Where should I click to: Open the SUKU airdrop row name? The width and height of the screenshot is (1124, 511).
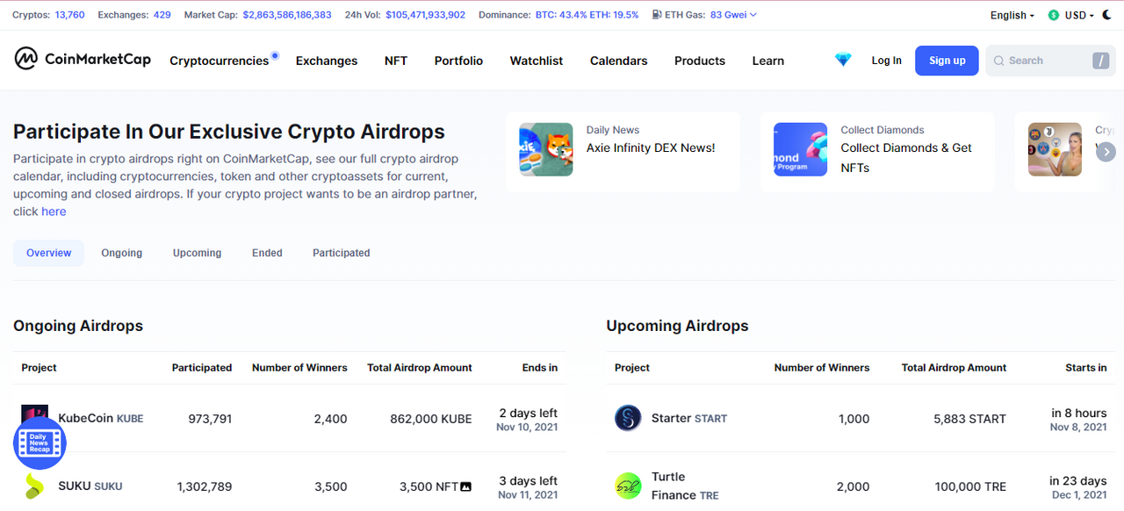click(x=90, y=486)
